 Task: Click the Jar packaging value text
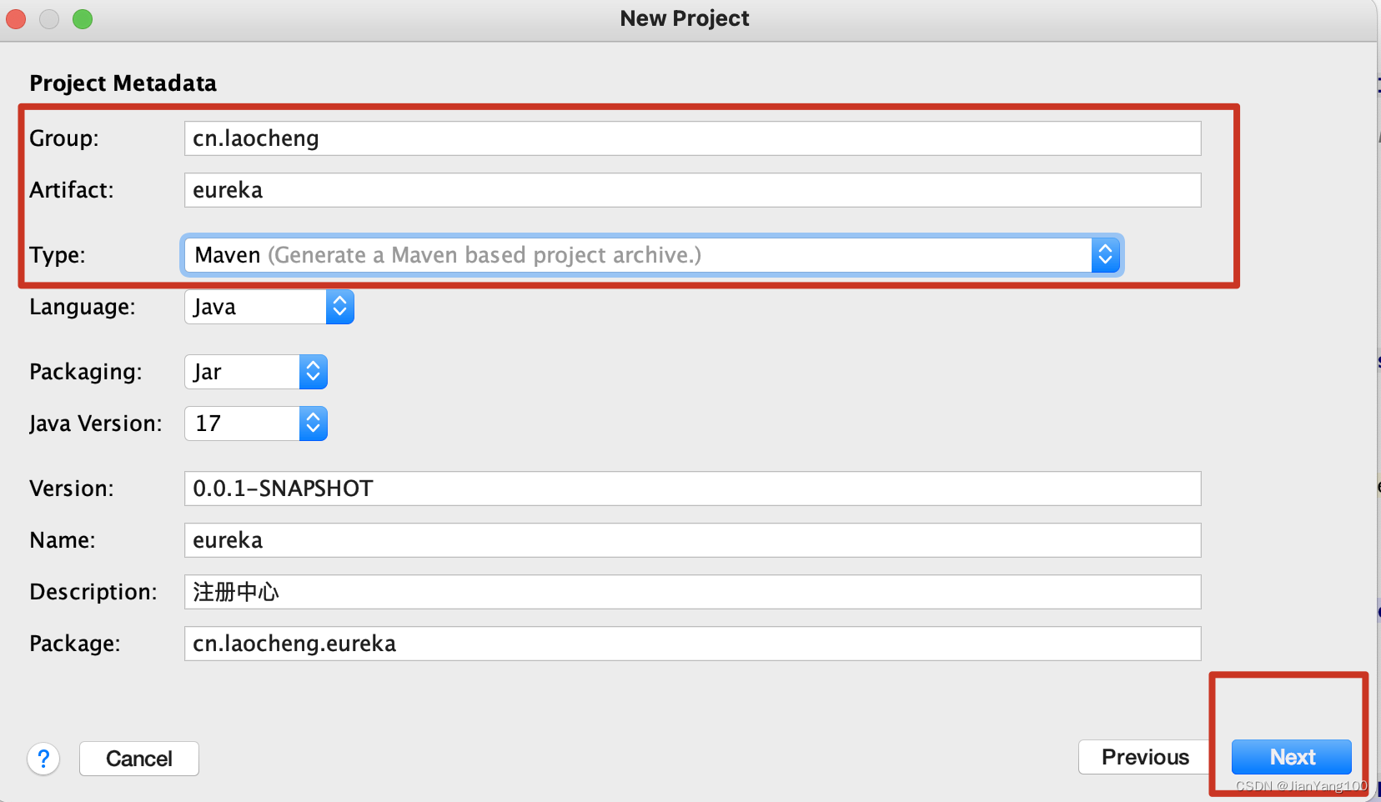[x=208, y=372]
